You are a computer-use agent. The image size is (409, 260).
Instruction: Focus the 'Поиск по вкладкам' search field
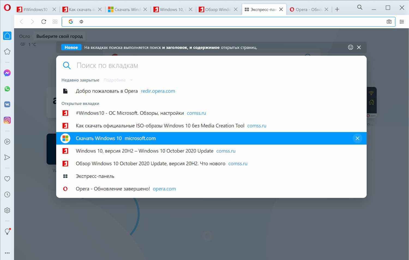click(211, 66)
